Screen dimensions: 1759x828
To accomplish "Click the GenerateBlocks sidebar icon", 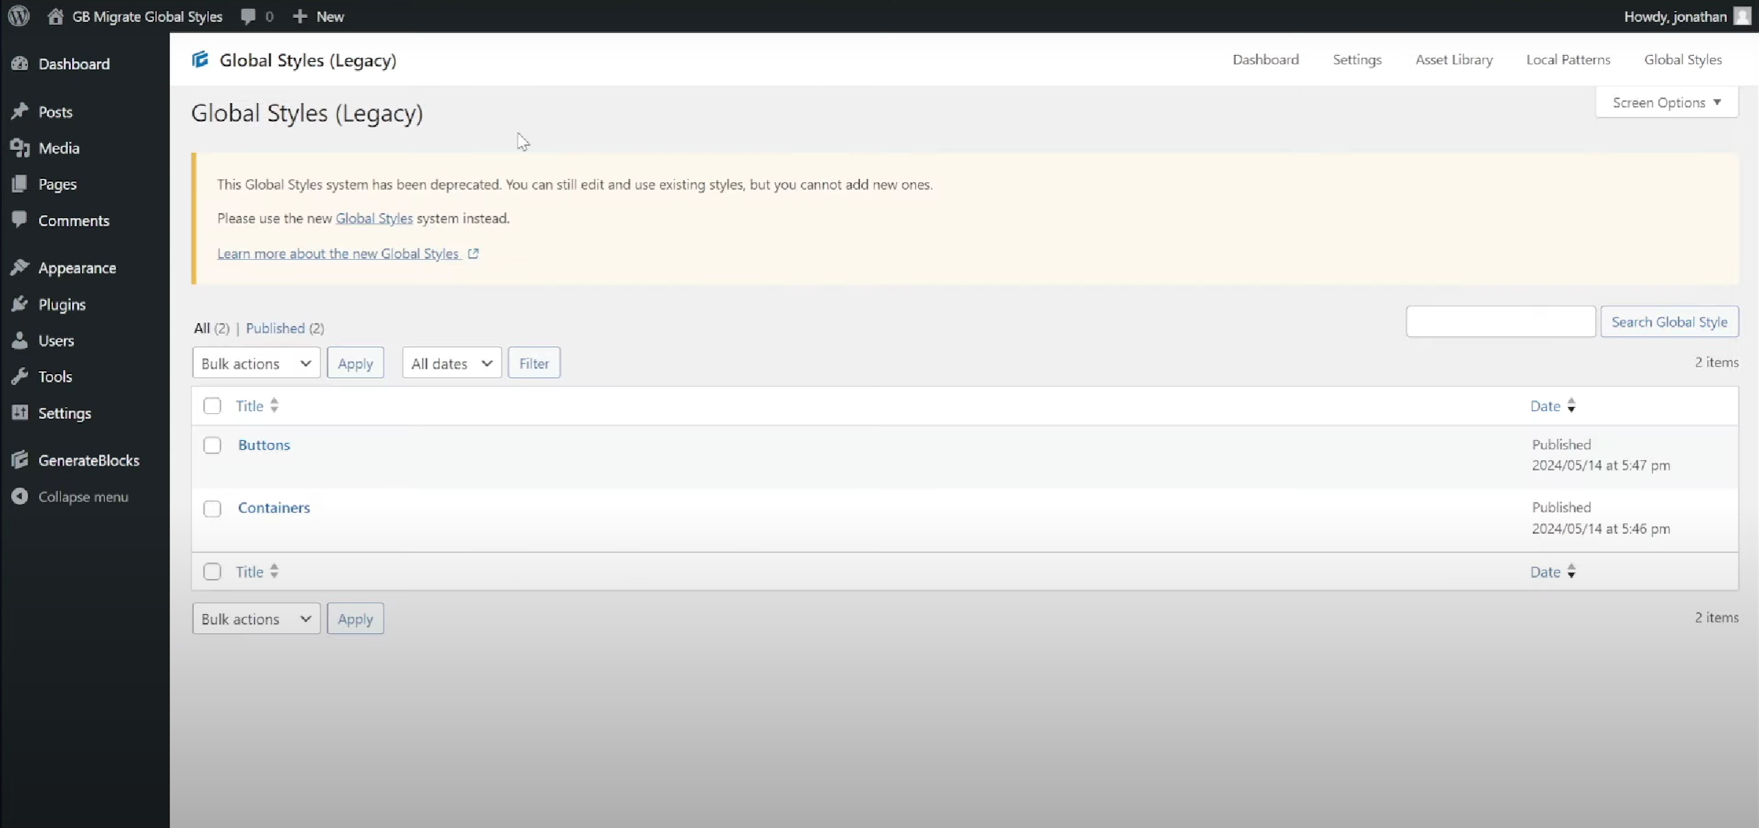I will pos(21,459).
